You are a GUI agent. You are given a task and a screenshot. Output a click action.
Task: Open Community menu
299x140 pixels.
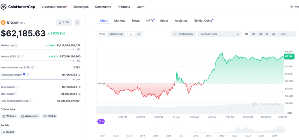click(103, 7)
